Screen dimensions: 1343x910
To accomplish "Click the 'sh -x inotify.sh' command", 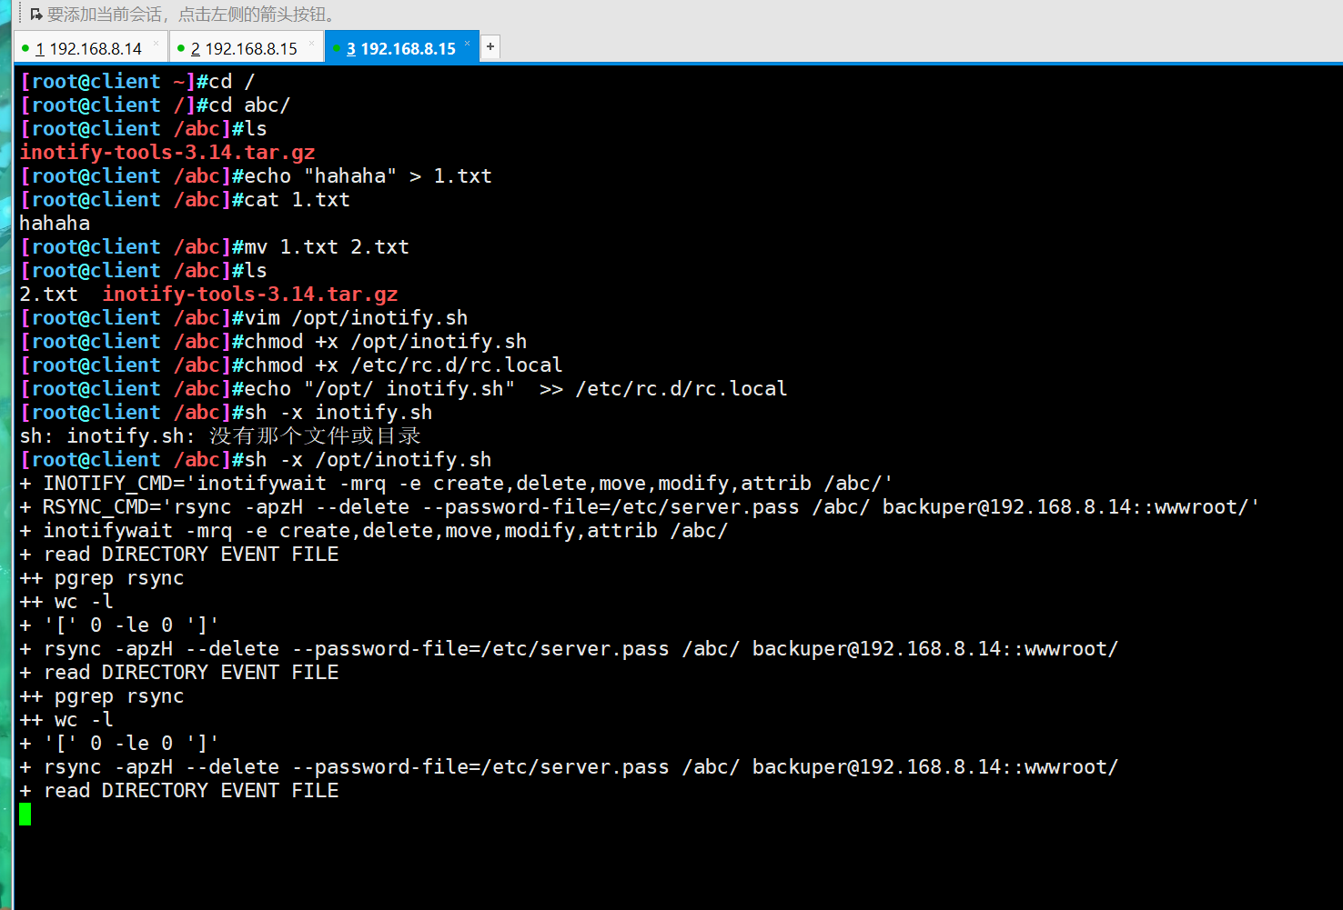I will pos(338,412).
